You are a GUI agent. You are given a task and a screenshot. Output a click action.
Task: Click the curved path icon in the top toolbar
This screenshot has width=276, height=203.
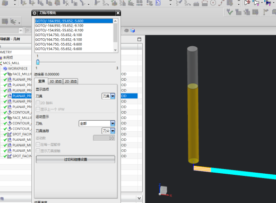coord(221,3)
